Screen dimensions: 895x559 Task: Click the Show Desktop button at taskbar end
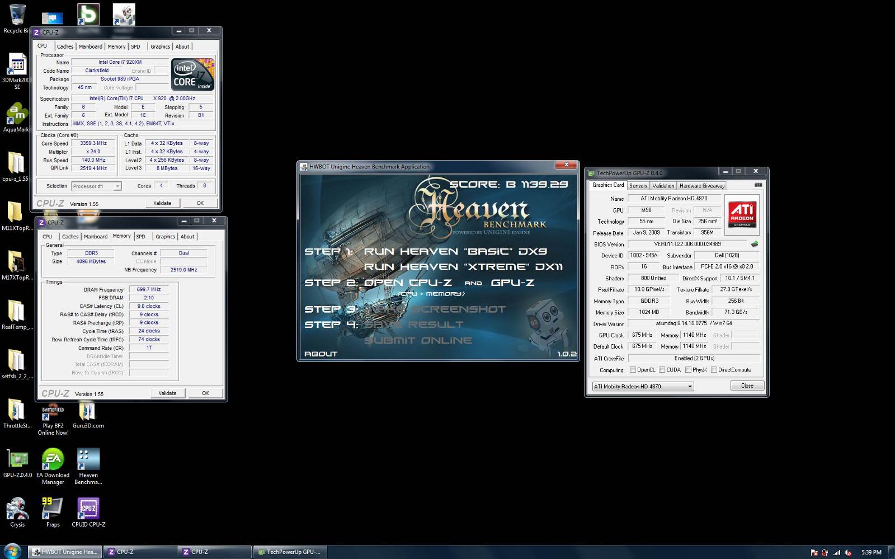coord(891,552)
